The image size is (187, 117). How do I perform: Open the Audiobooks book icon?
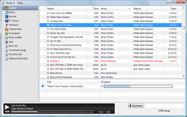[x=7, y=29]
